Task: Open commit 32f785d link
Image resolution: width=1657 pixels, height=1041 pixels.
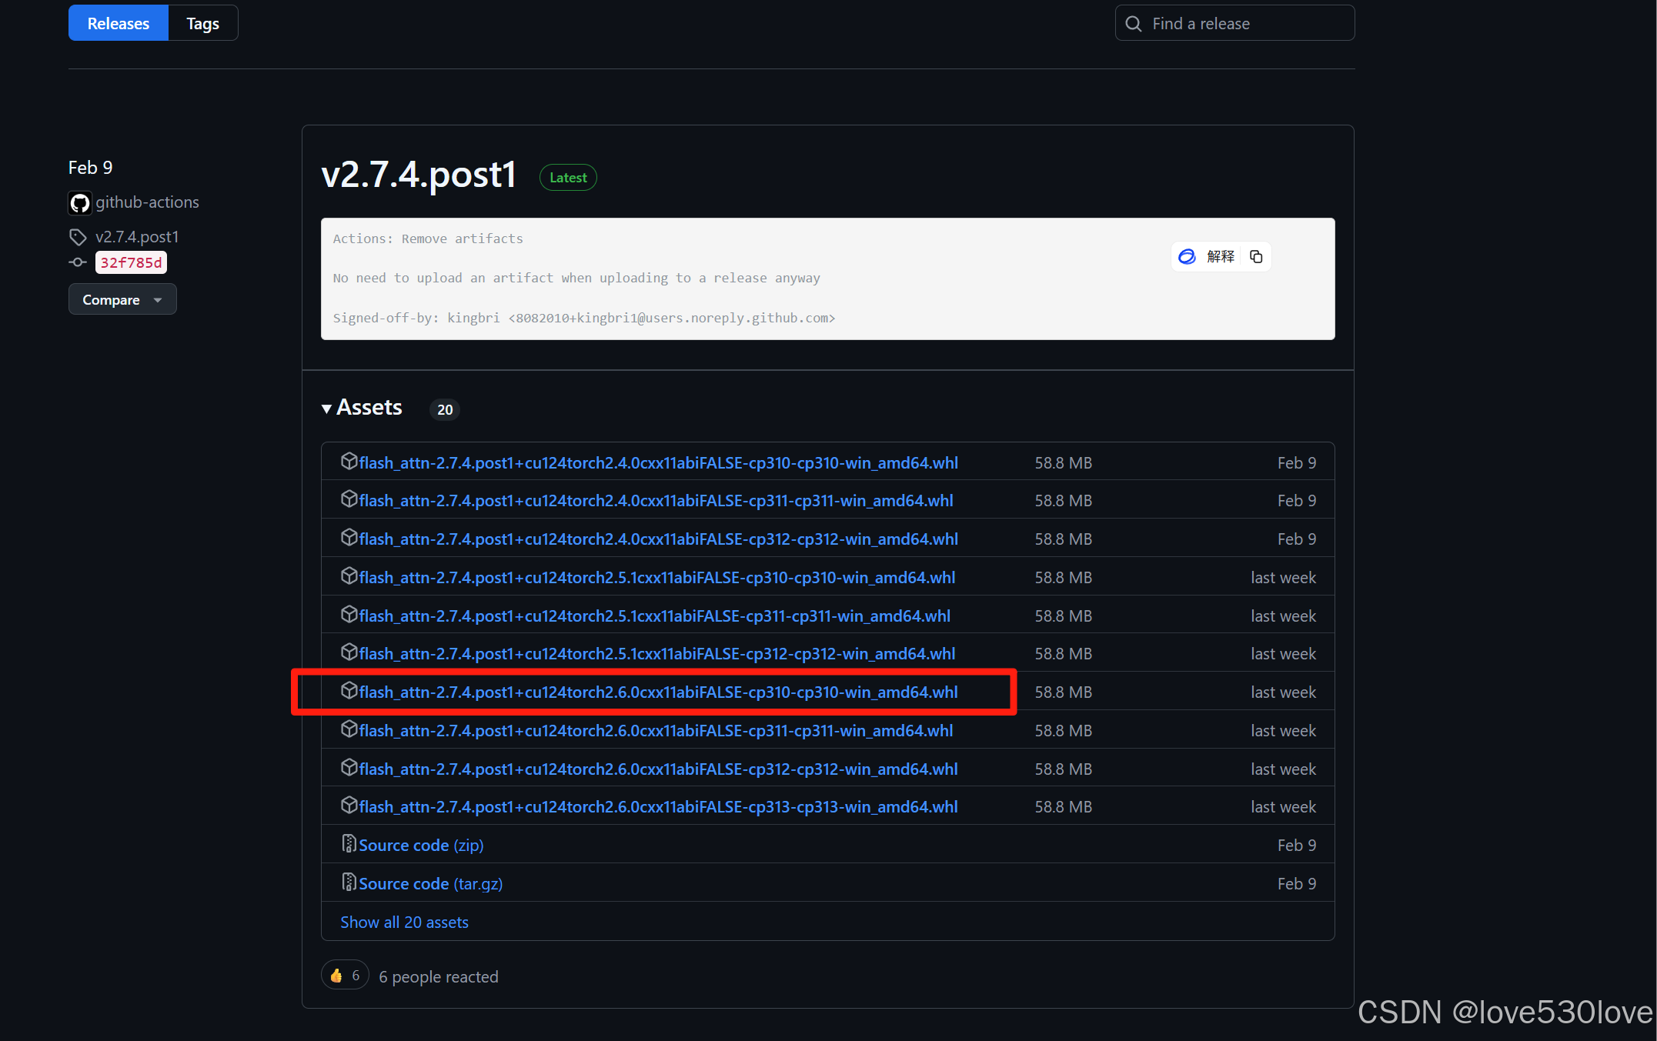Action: click(x=131, y=262)
